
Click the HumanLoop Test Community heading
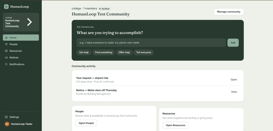(x=101, y=14)
